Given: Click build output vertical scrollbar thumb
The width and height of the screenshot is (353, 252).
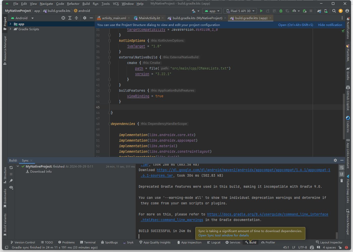Looking at the screenshot, I should [337, 235].
